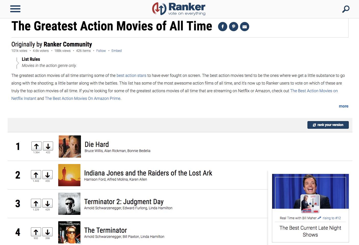Screen dimensions: 359x245
Task: Share the list on Pinterest
Action: pos(233,27)
